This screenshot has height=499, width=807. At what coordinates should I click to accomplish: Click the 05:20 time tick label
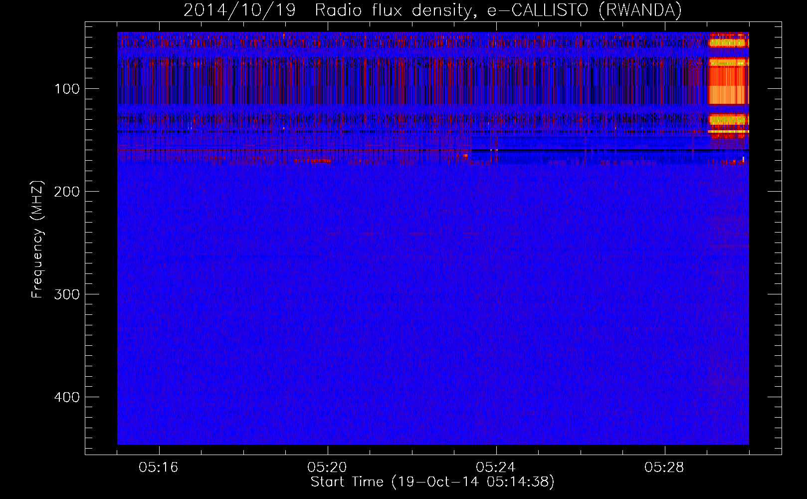tap(327, 468)
